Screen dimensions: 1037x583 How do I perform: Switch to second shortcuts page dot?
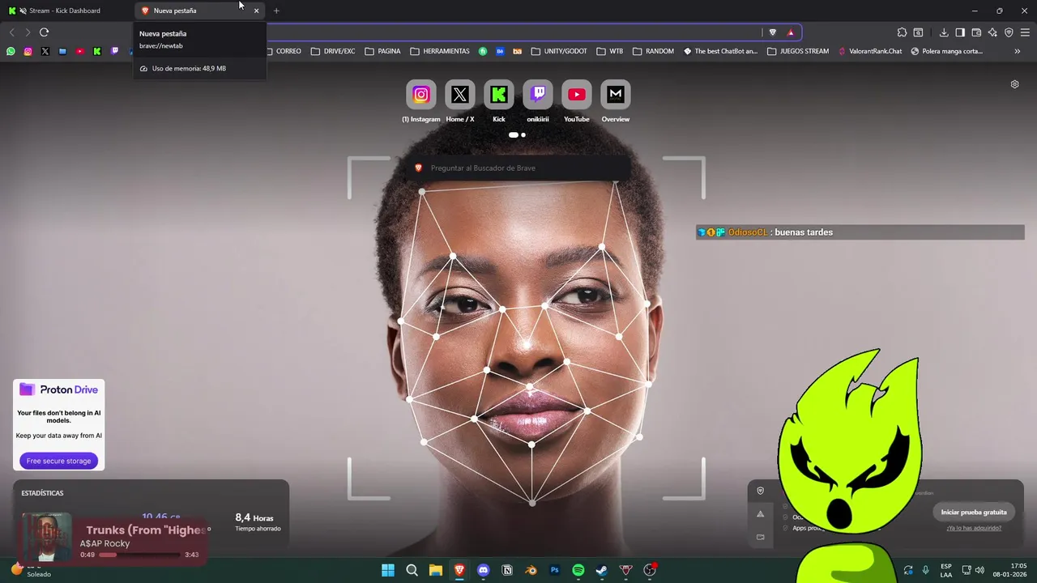523,135
